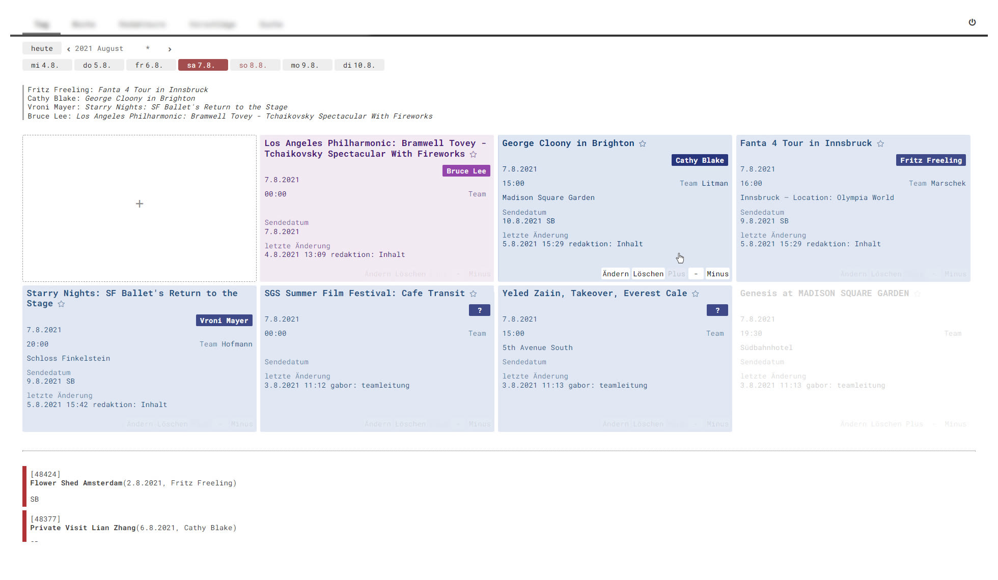
Task: Click the power icon at top right
Action: click(x=972, y=22)
